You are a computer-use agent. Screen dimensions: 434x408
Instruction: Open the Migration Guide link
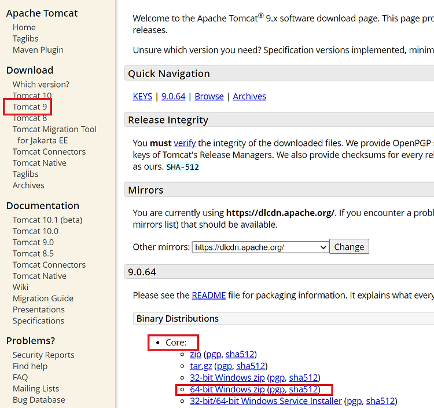pyautogui.click(x=43, y=298)
